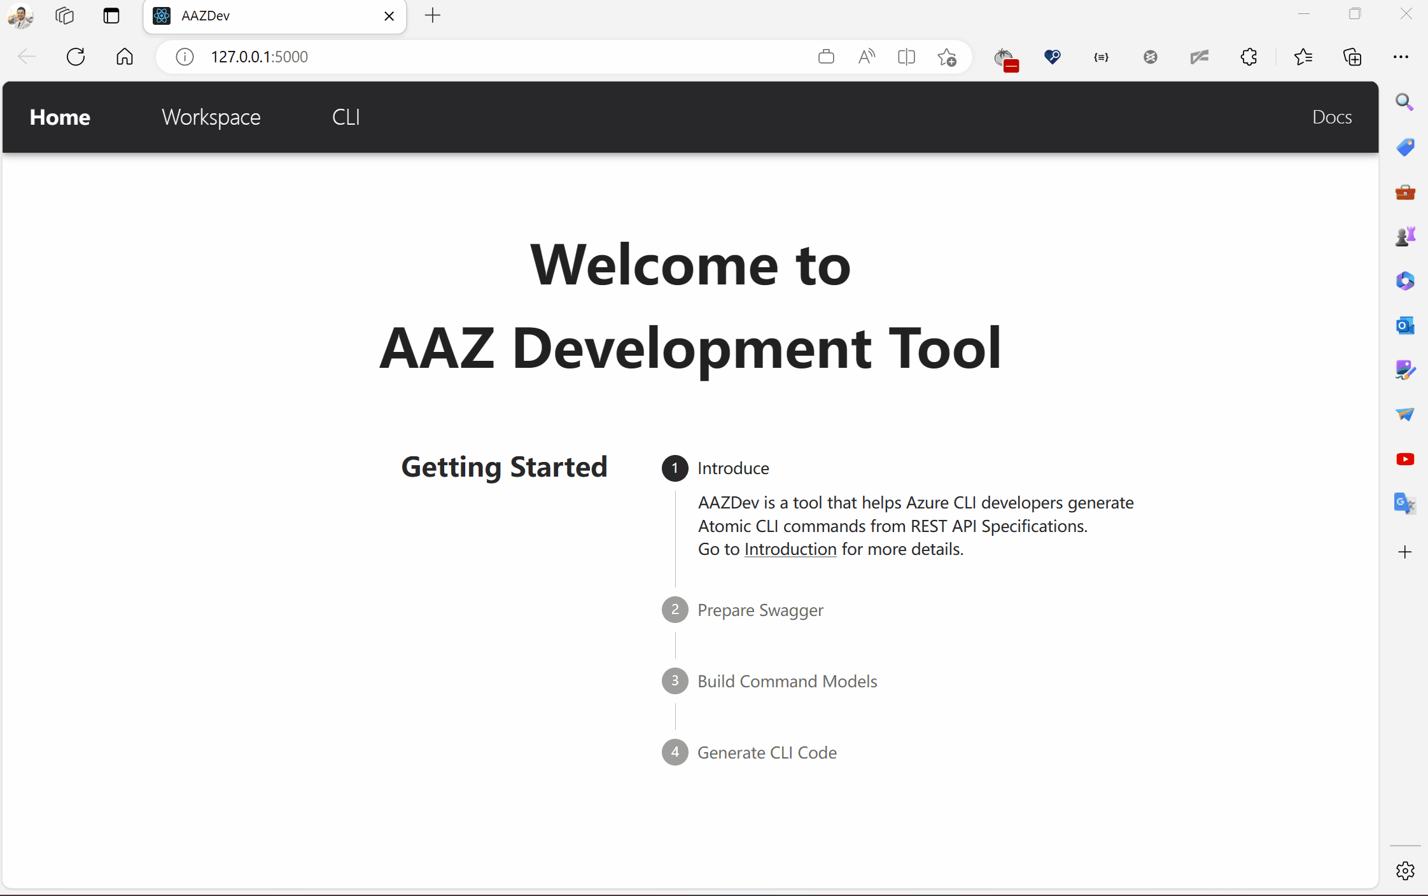Open the Docs menu item
1428x896 pixels.
pyautogui.click(x=1332, y=117)
